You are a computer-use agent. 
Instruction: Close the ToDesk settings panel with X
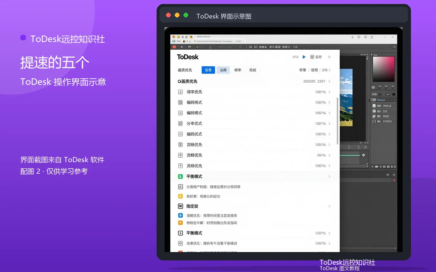pos(329,57)
